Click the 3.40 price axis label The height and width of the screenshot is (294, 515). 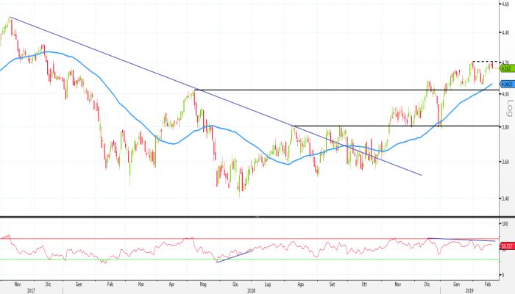coord(505,198)
